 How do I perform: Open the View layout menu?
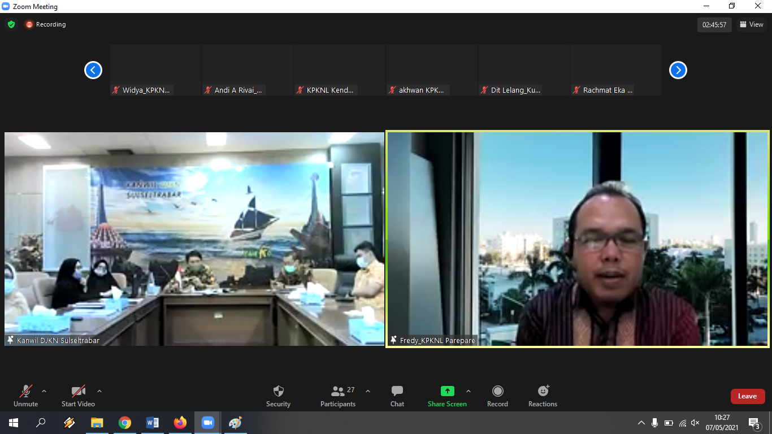pos(751,24)
